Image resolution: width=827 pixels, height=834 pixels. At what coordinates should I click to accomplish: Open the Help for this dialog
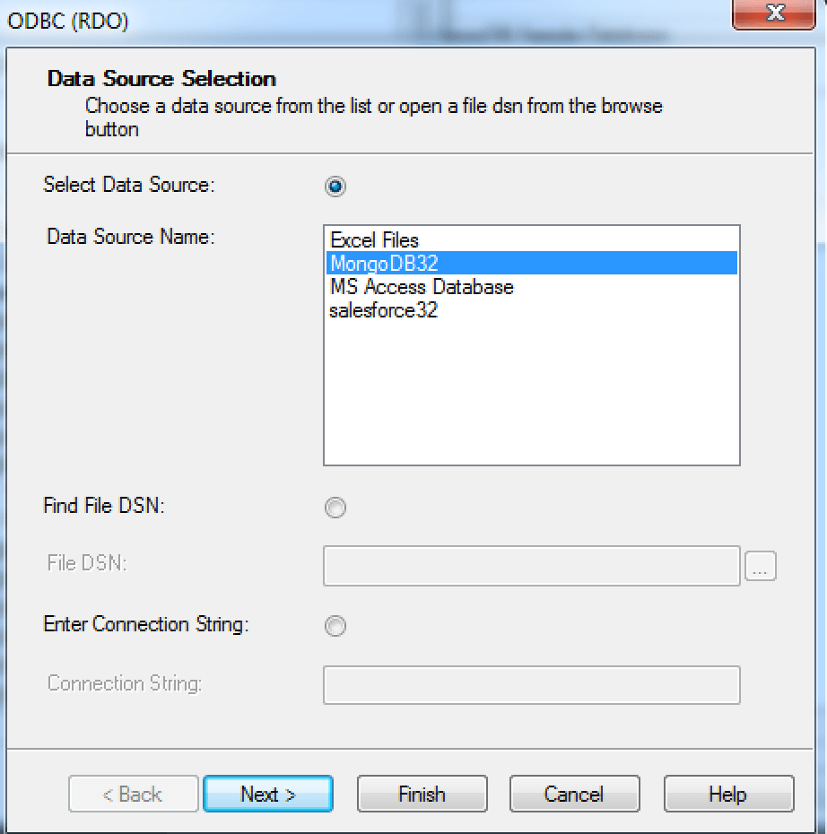(x=728, y=794)
